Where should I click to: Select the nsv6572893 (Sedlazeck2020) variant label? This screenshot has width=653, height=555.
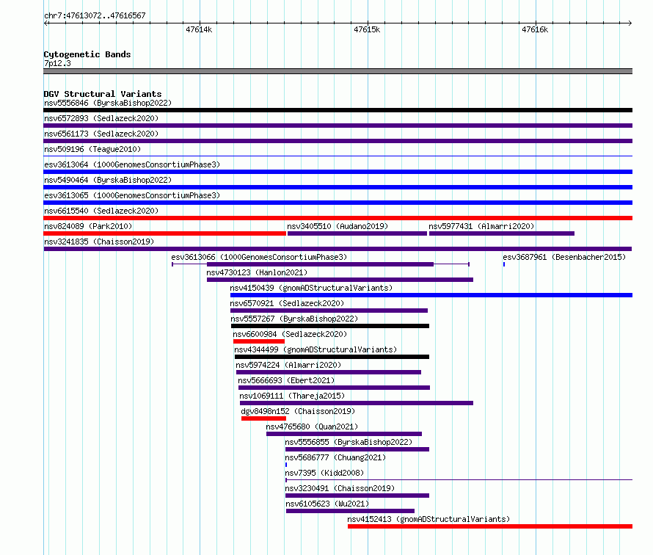tap(101, 118)
